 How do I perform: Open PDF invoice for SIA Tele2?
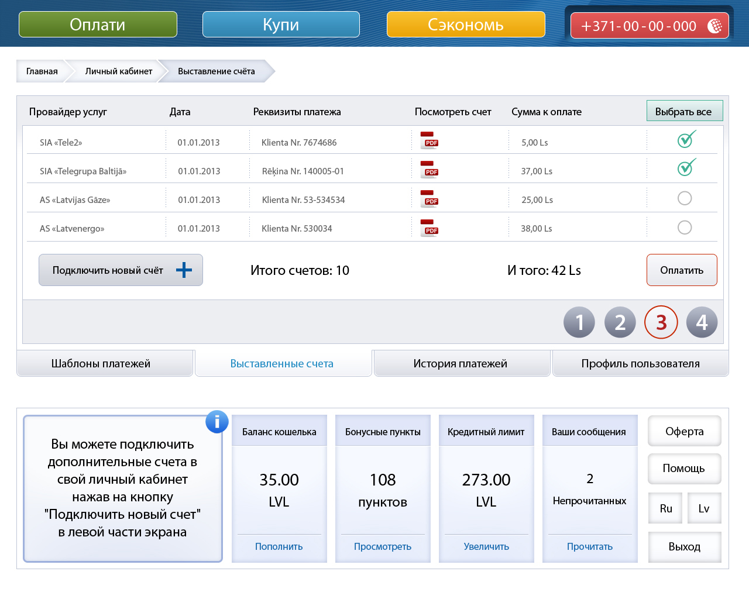click(429, 140)
